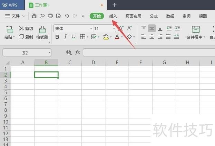
Task: Click the eraser clear icon
Action: tap(129, 37)
